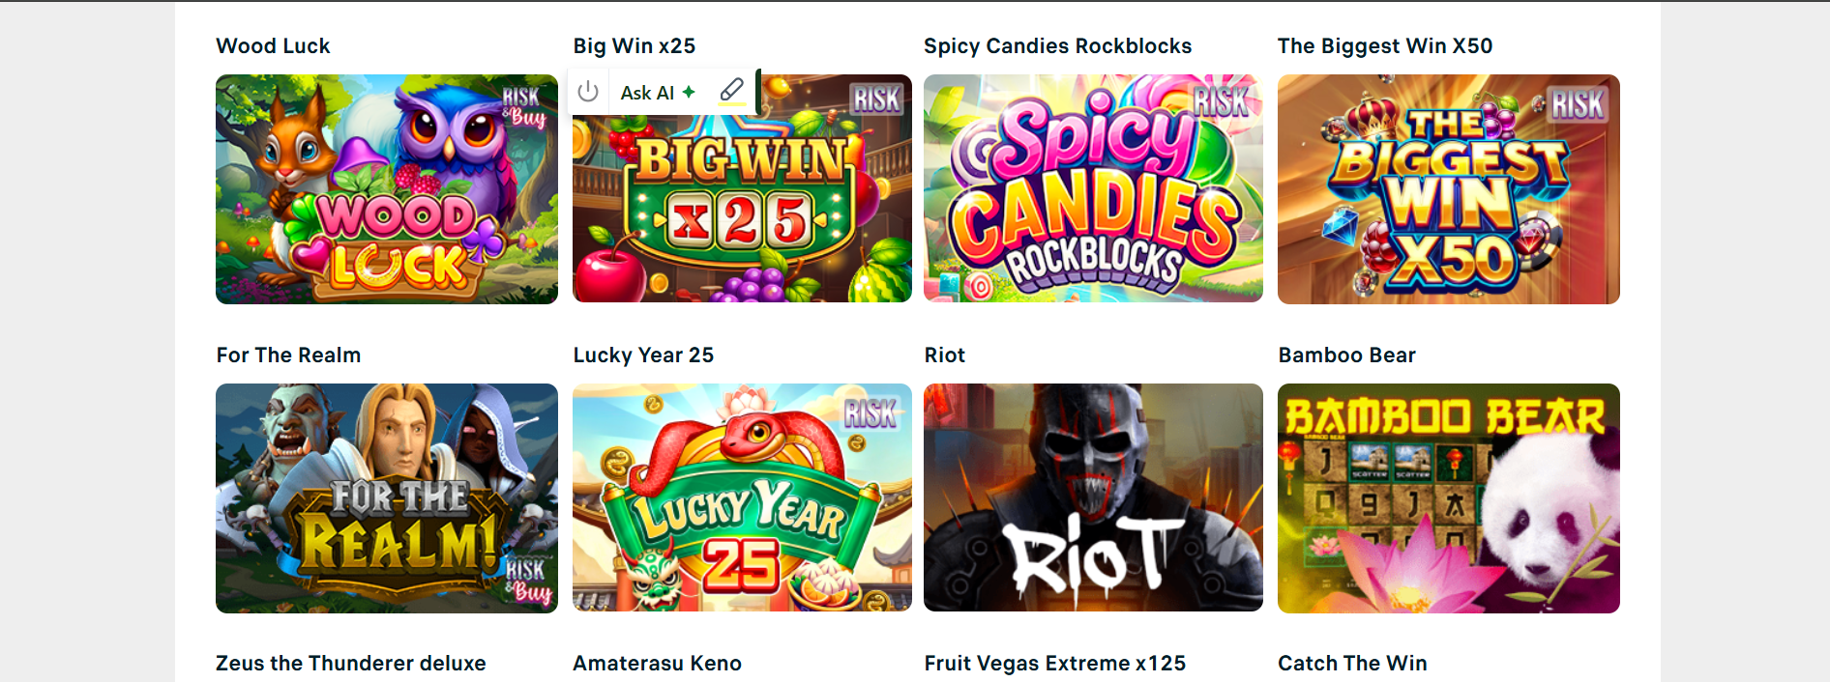Open the For The Realm game thumbnail
This screenshot has width=1830, height=682.
click(x=387, y=498)
